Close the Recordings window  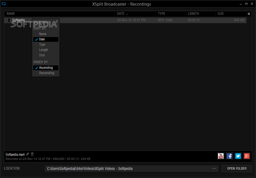[252, 4]
